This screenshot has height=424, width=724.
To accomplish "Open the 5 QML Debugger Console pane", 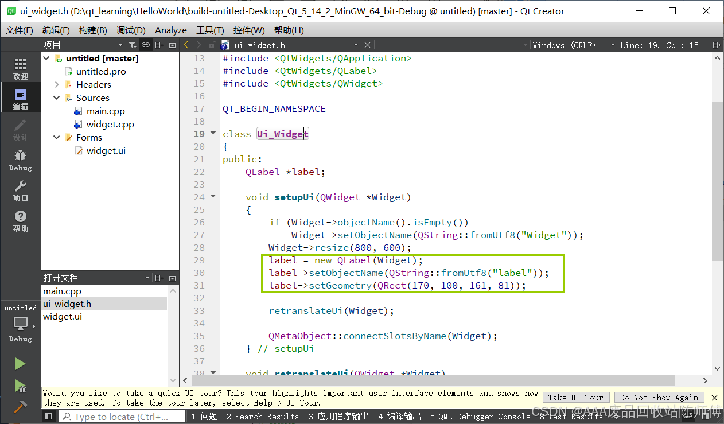I will coord(480,417).
